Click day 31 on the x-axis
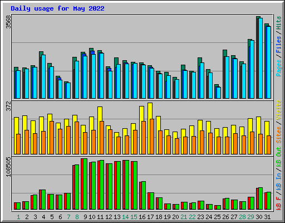 point(267,217)
